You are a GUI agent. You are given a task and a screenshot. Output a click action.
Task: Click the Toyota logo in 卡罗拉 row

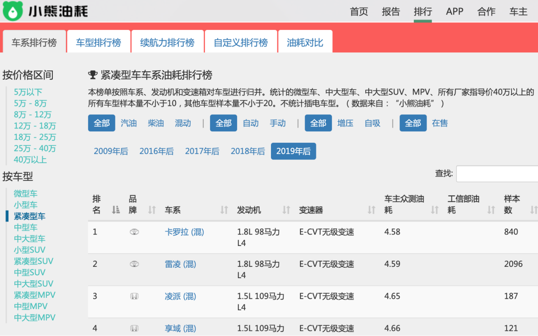point(134,232)
